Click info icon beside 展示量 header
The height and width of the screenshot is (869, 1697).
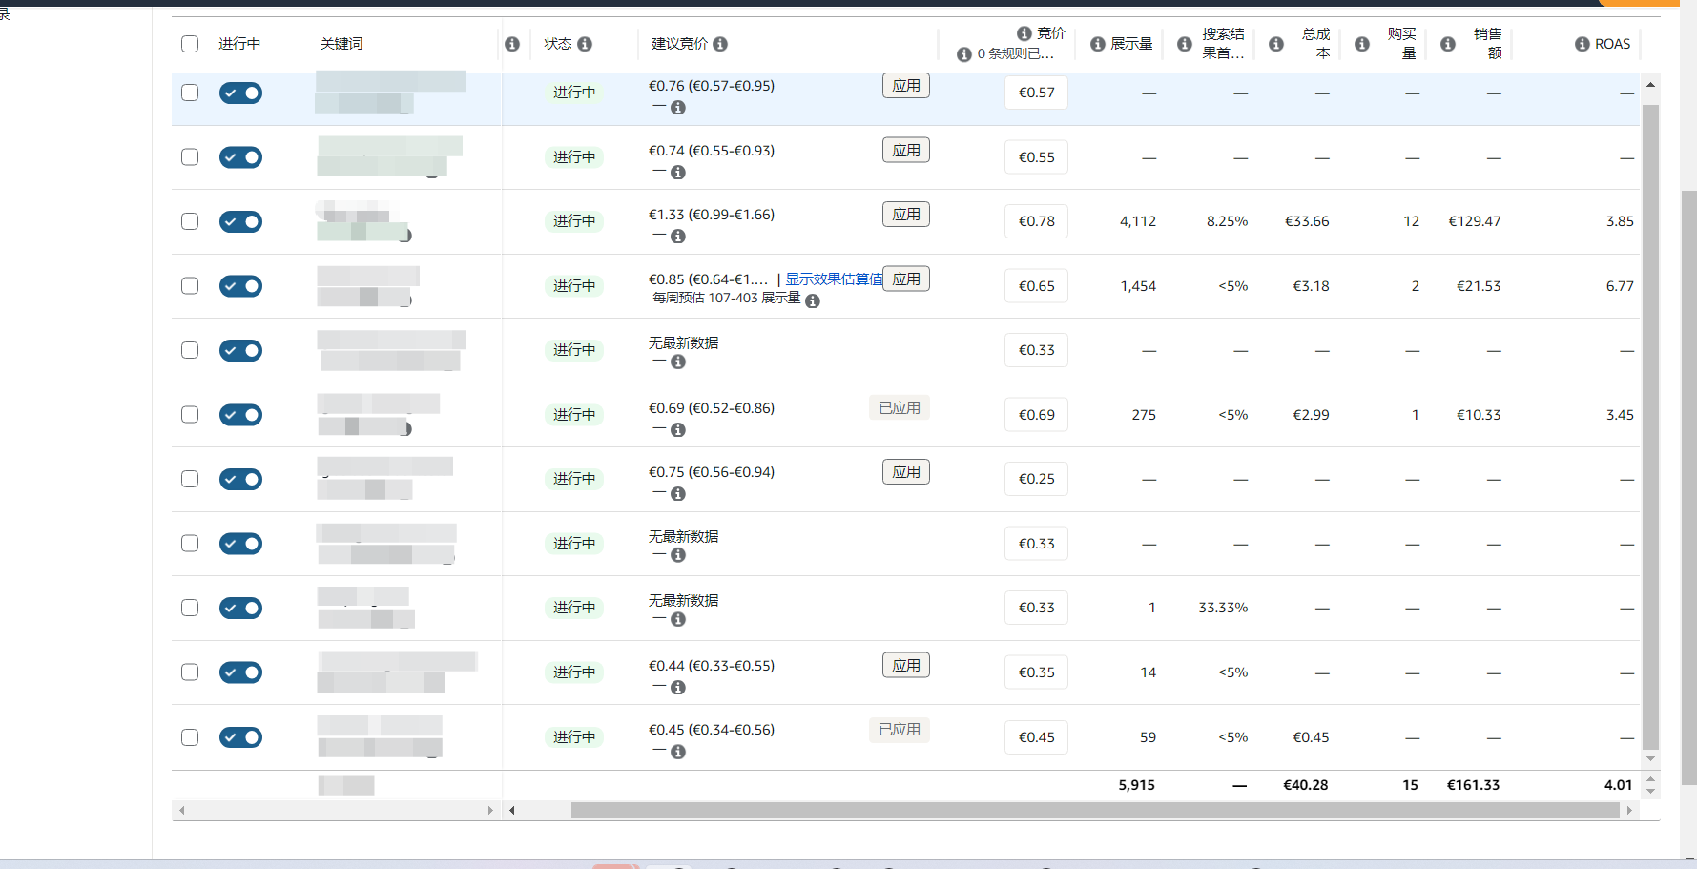[x=1098, y=44]
